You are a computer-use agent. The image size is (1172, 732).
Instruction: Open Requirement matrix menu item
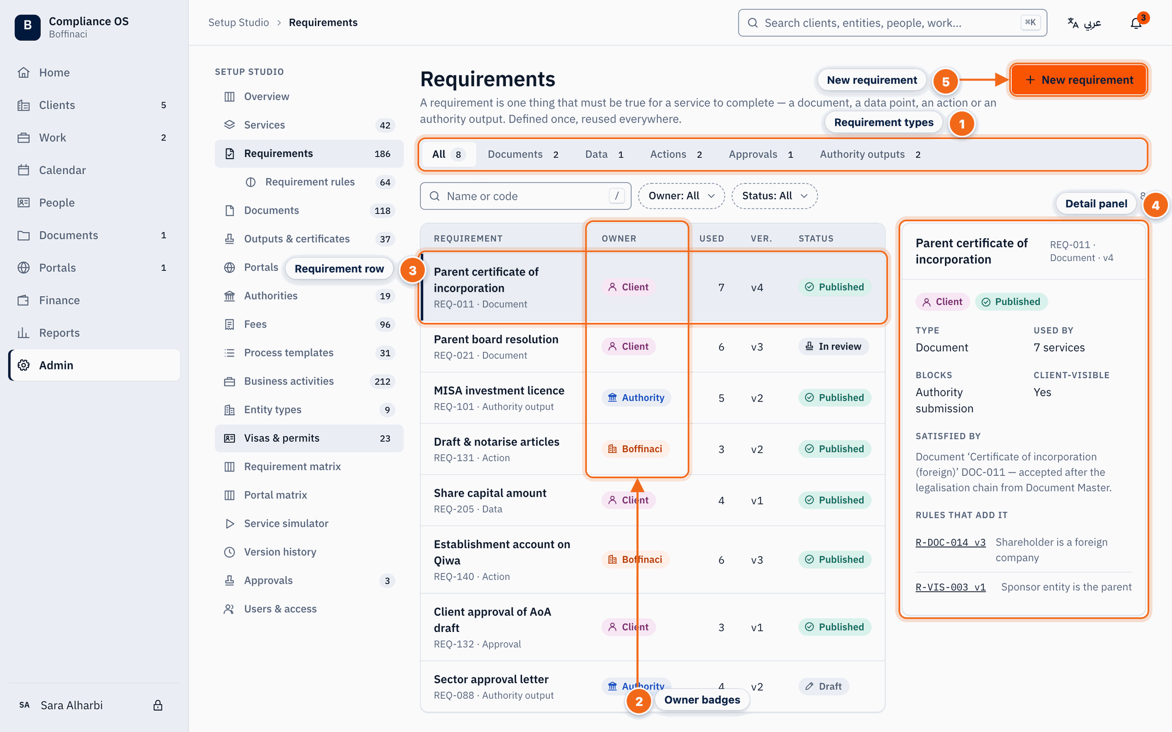click(x=309, y=467)
